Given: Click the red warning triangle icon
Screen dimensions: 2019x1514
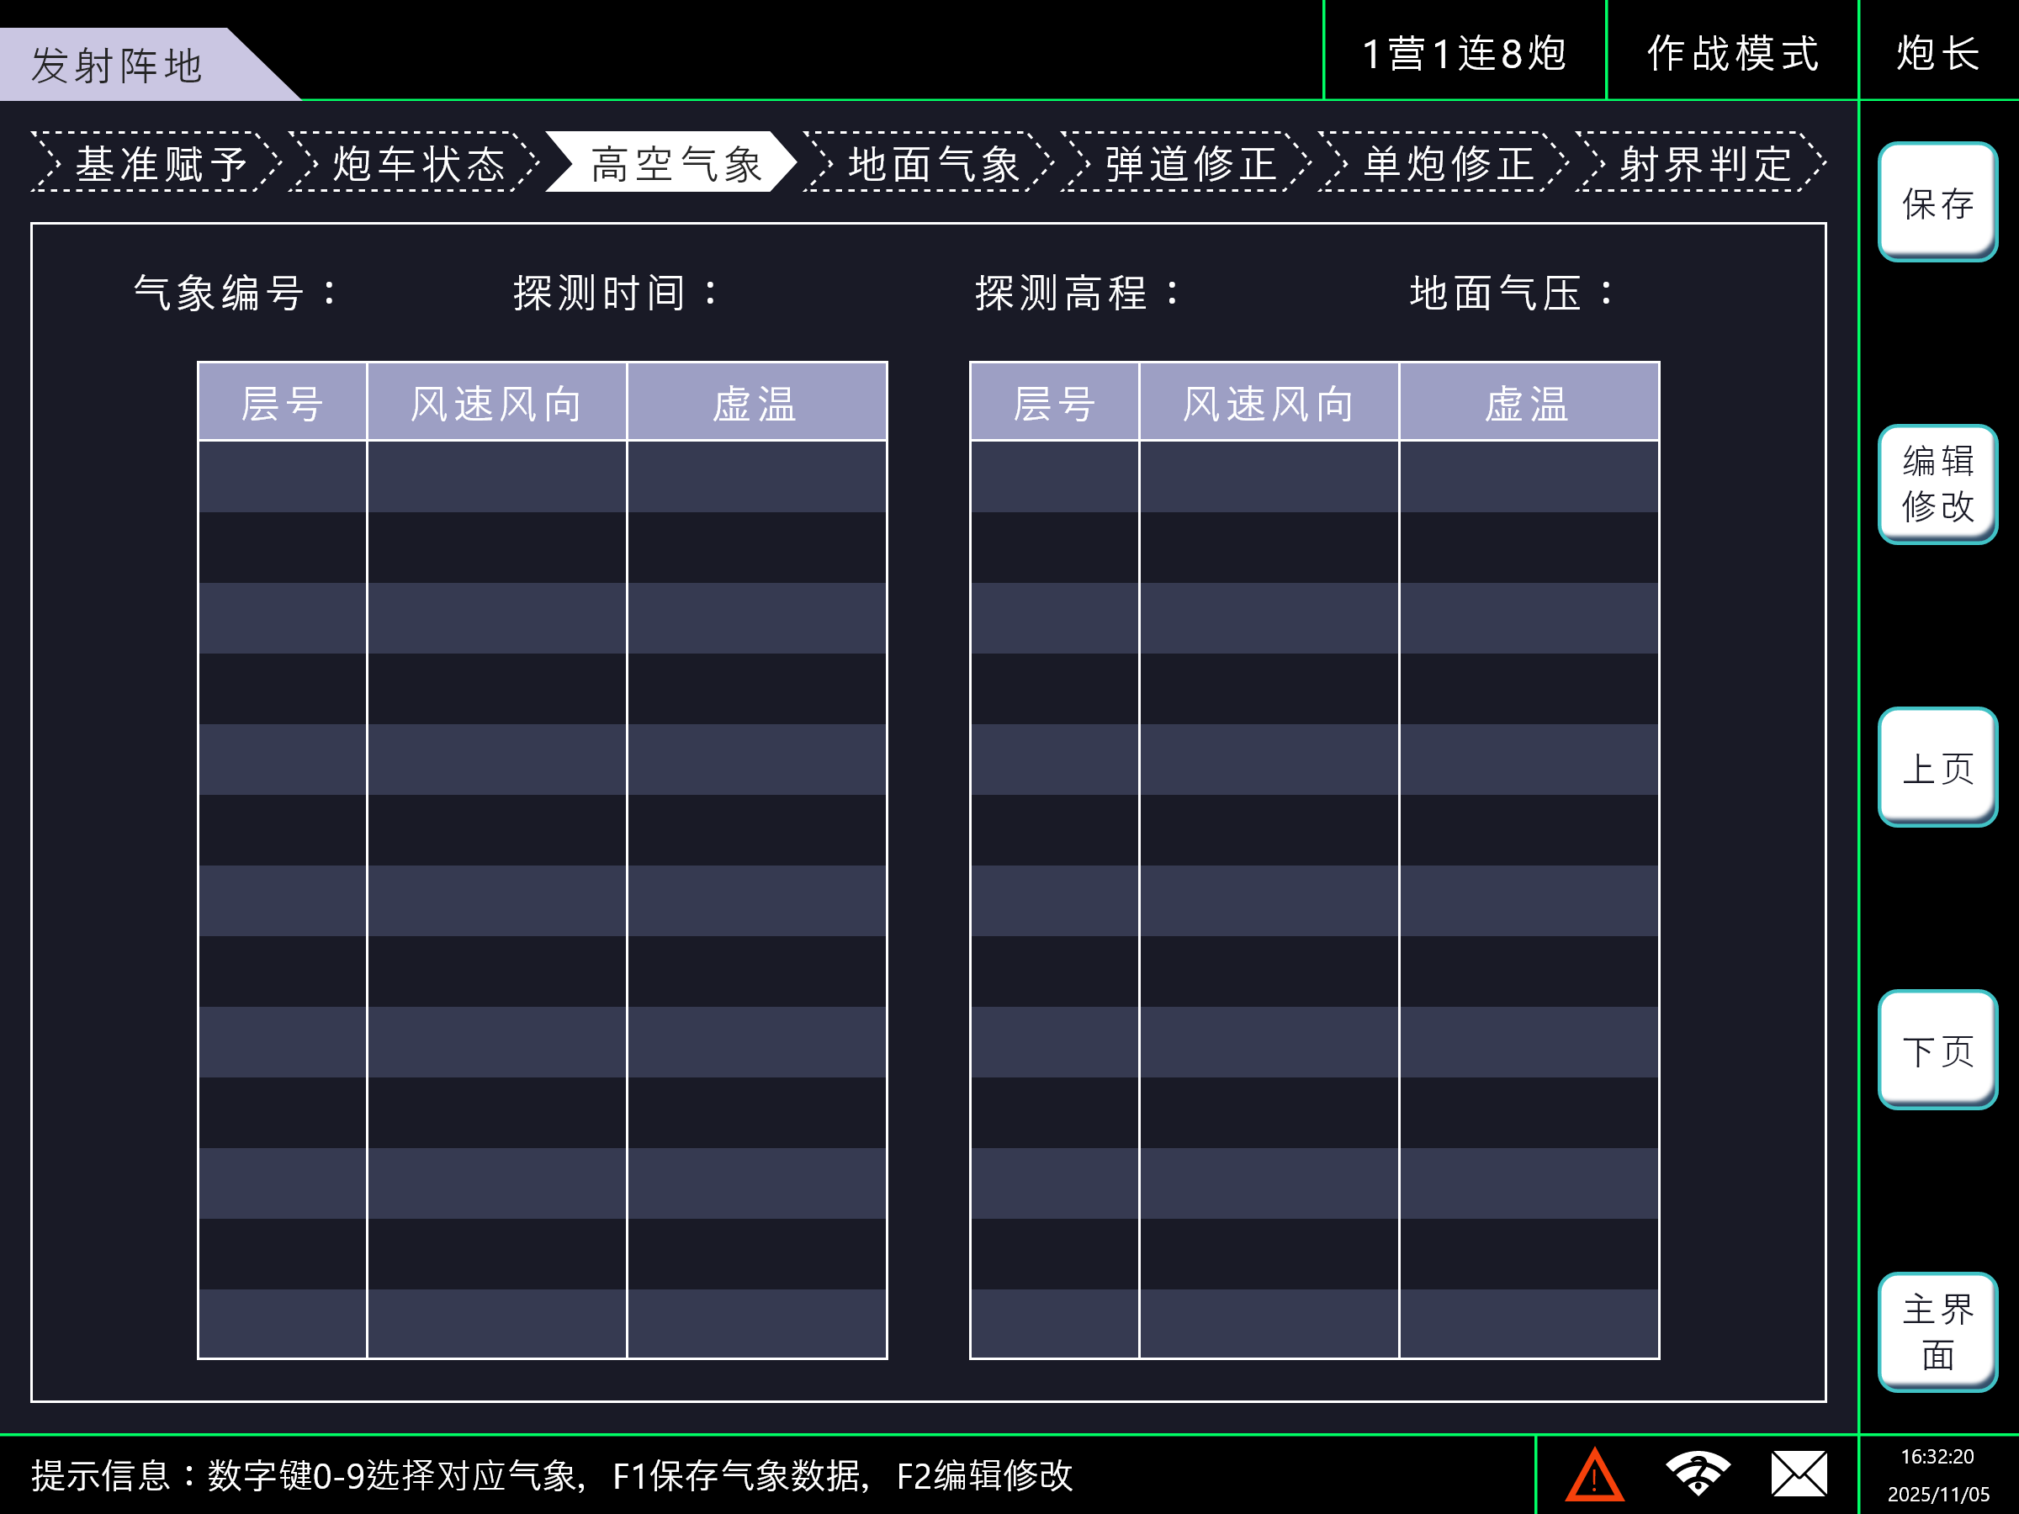Looking at the screenshot, I should (x=1593, y=1474).
